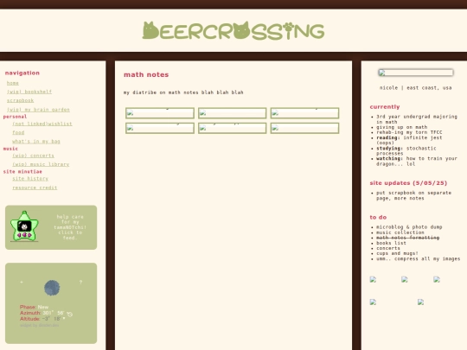The width and height of the screenshot is (467, 350).
Task: Click 'site updates (5/05/25)' heading
Action: click(x=408, y=183)
